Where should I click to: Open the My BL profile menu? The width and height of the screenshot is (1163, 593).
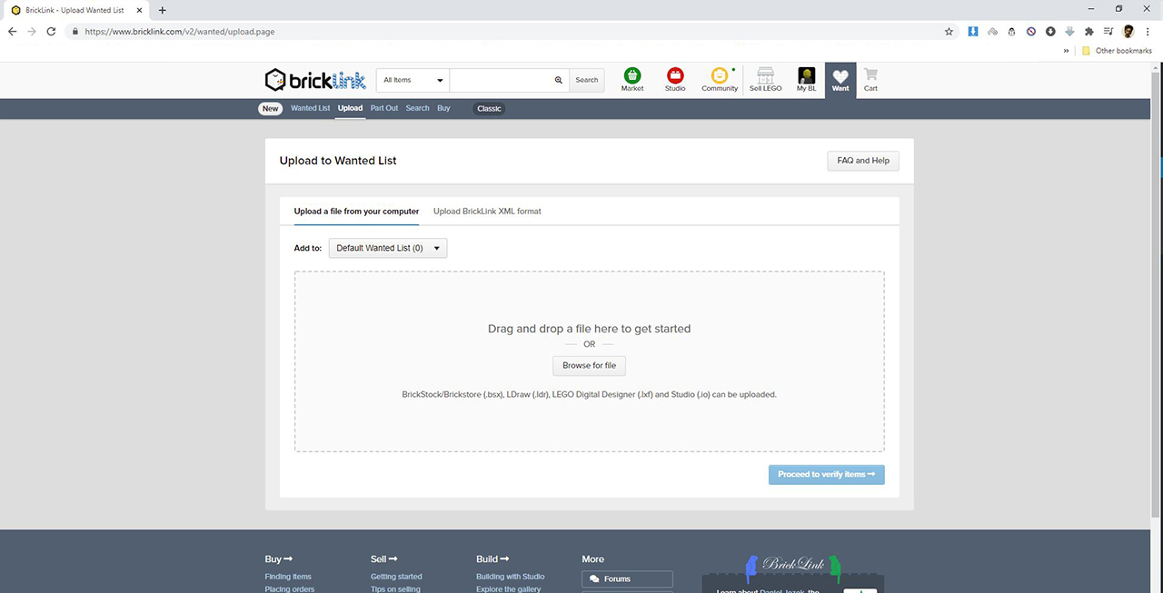(806, 80)
